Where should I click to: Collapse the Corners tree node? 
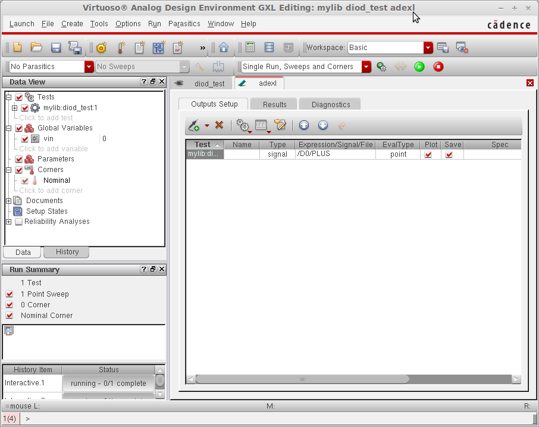pos(9,170)
